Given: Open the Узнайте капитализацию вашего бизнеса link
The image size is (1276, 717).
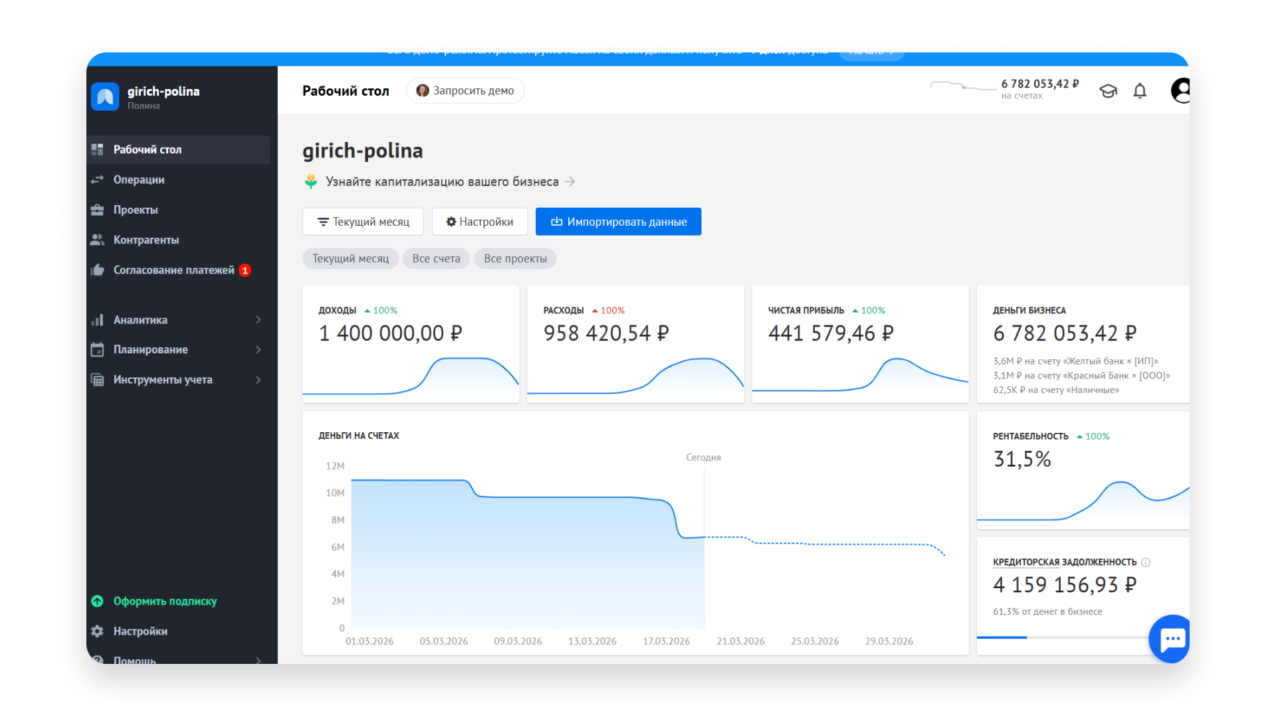Looking at the screenshot, I should pyautogui.click(x=442, y=182).
